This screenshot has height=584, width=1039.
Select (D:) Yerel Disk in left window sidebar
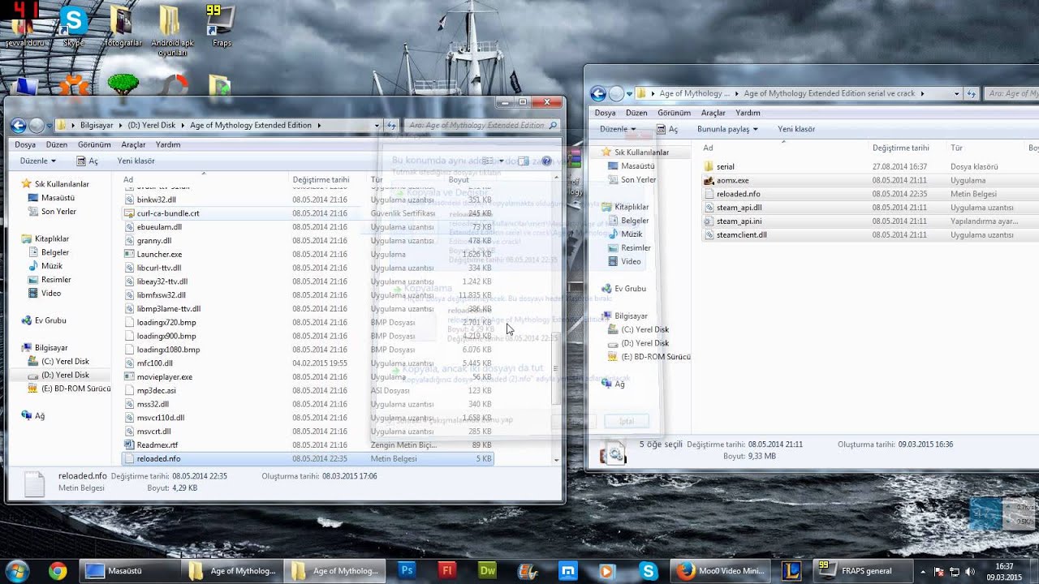tap(65, 375)
